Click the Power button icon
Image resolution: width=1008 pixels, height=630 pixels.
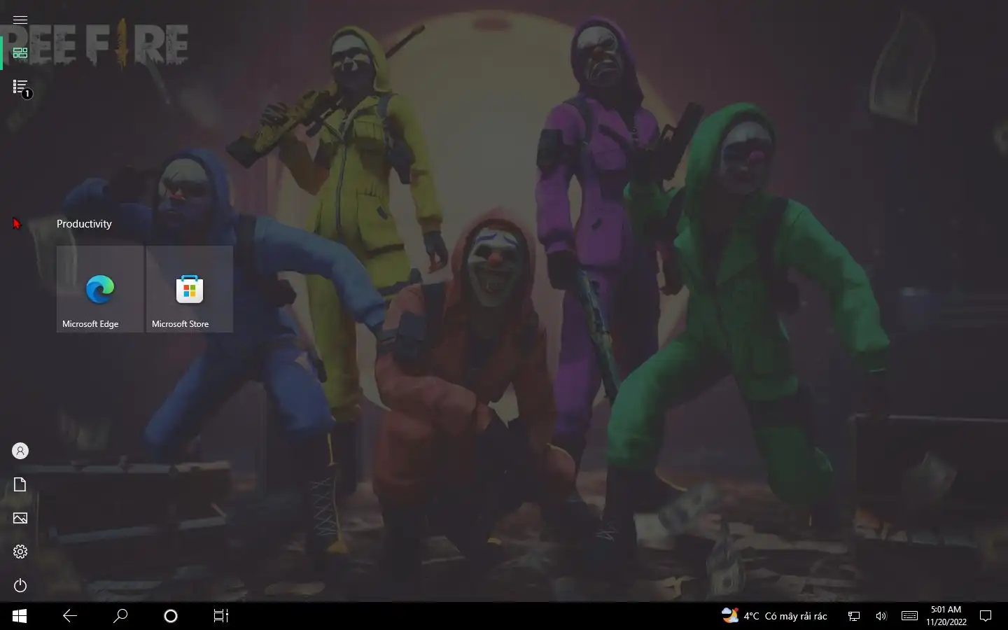20,585
